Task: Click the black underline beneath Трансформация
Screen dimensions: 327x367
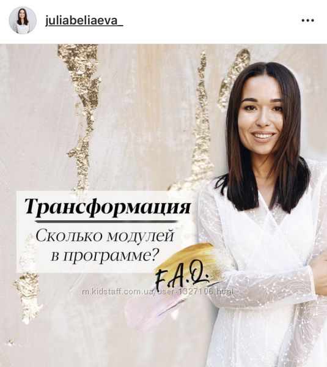Action: [106, 221]
